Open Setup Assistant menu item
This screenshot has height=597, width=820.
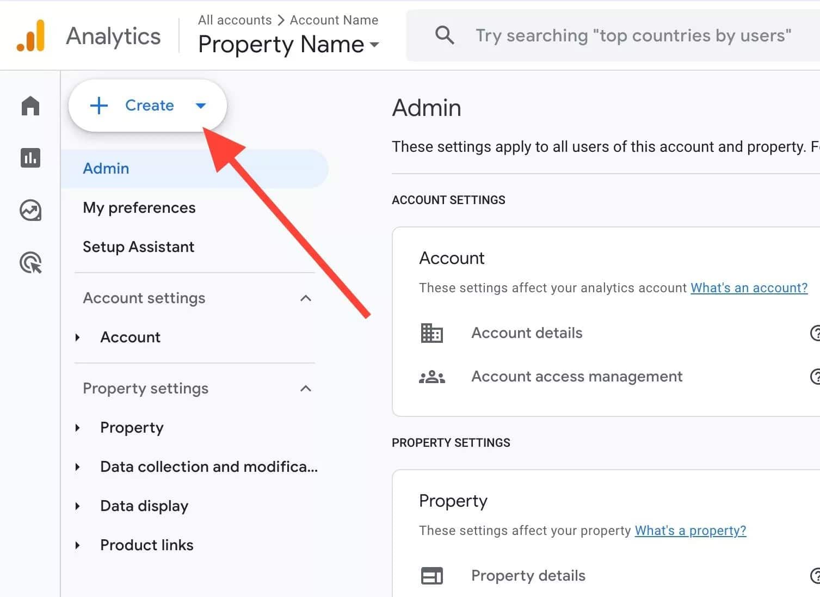[x=138, y=247]
